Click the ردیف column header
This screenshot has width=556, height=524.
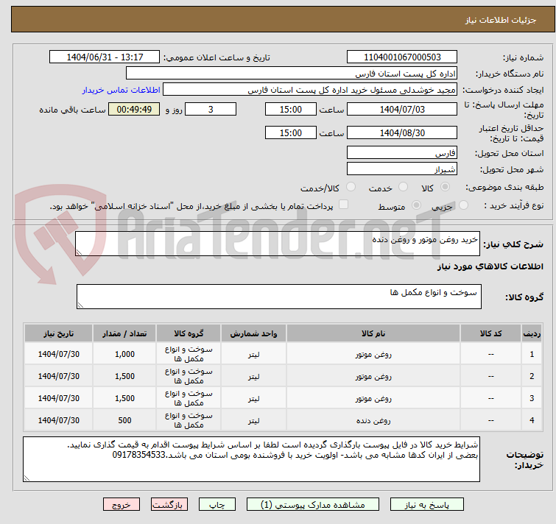532,333
